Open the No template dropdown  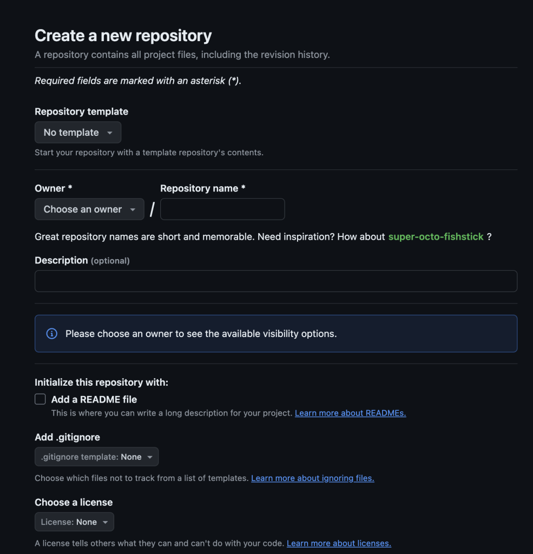[x=78, y=133]
